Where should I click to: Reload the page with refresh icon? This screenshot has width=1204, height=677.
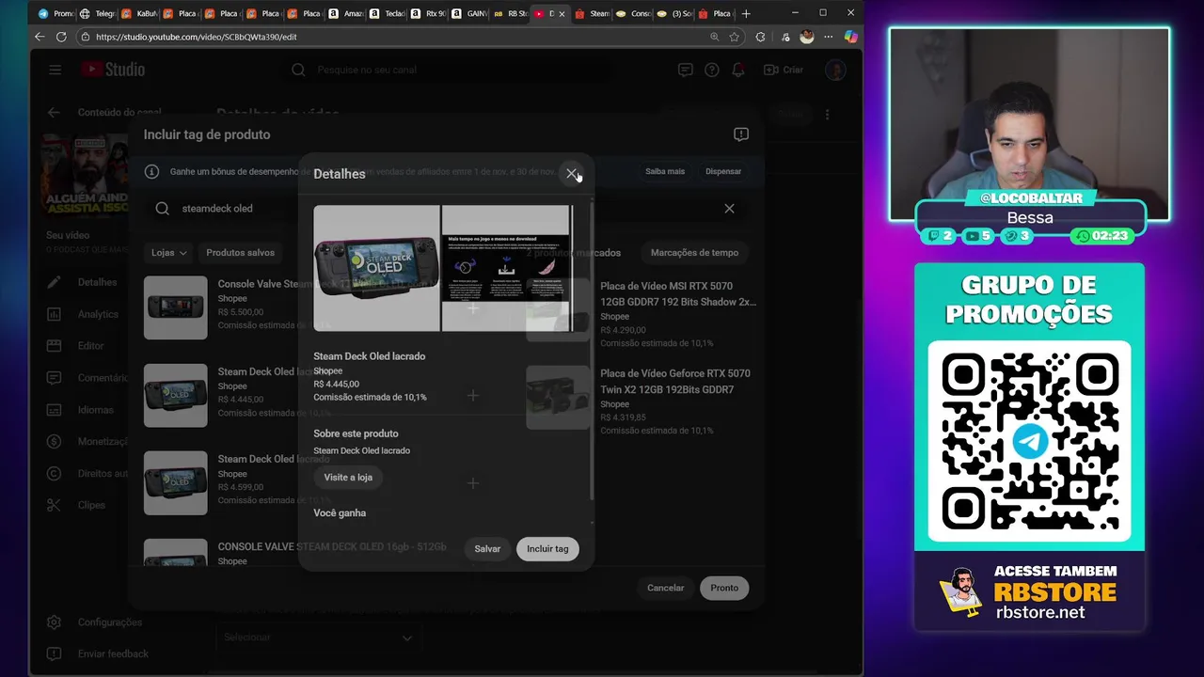click(x=61, y=37)
